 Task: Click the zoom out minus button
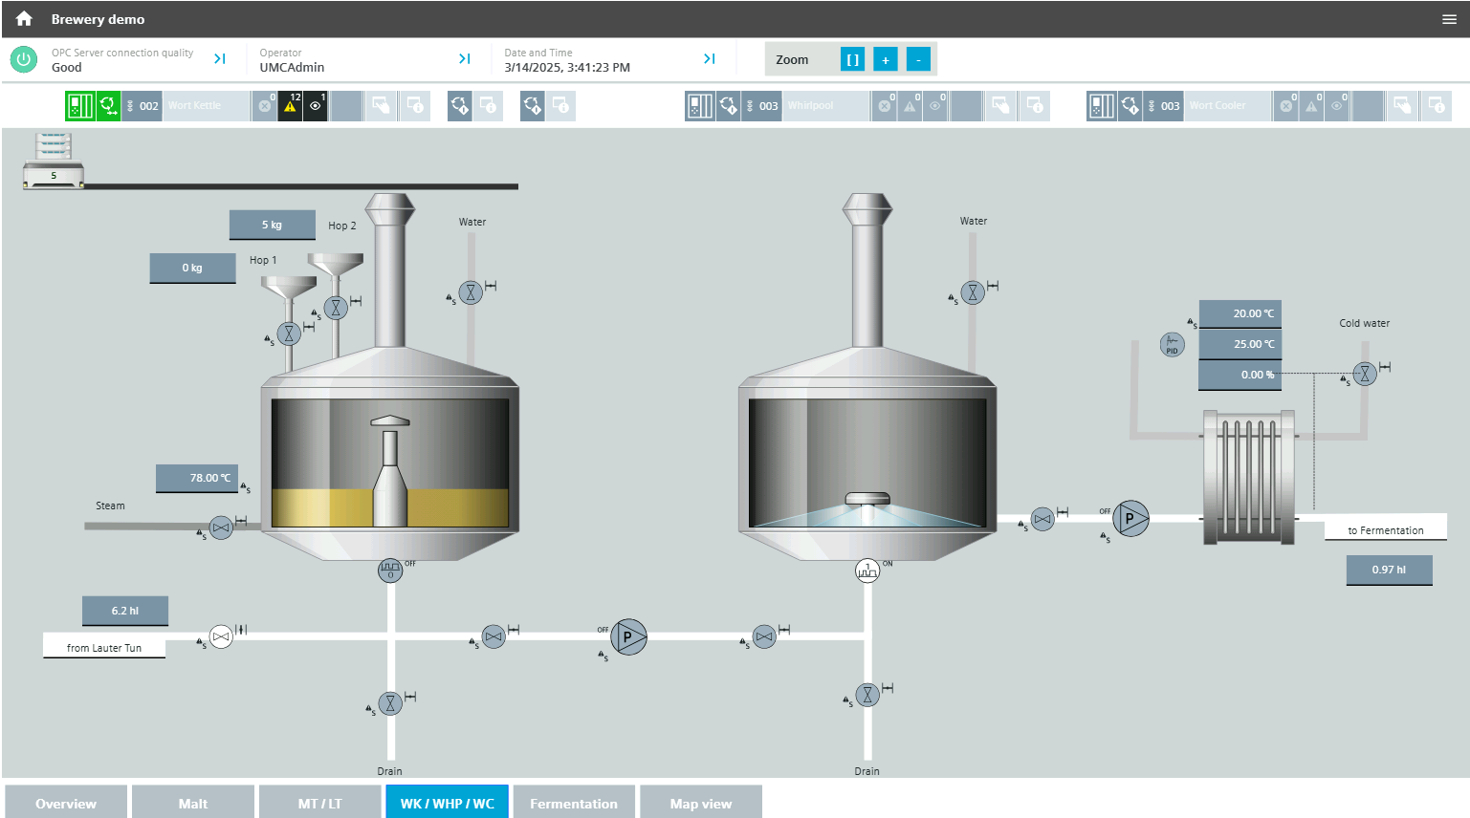(918, 60)
